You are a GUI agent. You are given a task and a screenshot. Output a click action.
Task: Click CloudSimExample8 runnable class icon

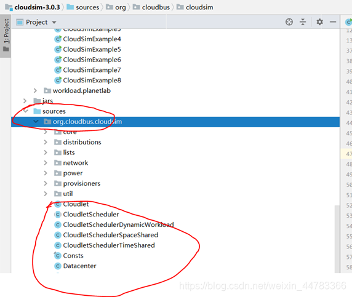click(x=58, y=81)
